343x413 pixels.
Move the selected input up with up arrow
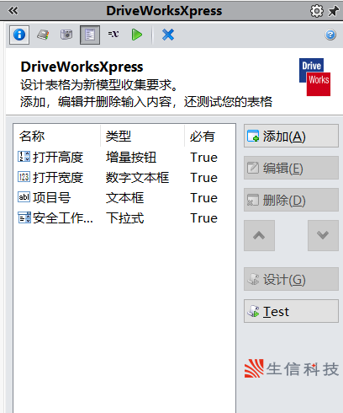[x=259, y=235]
